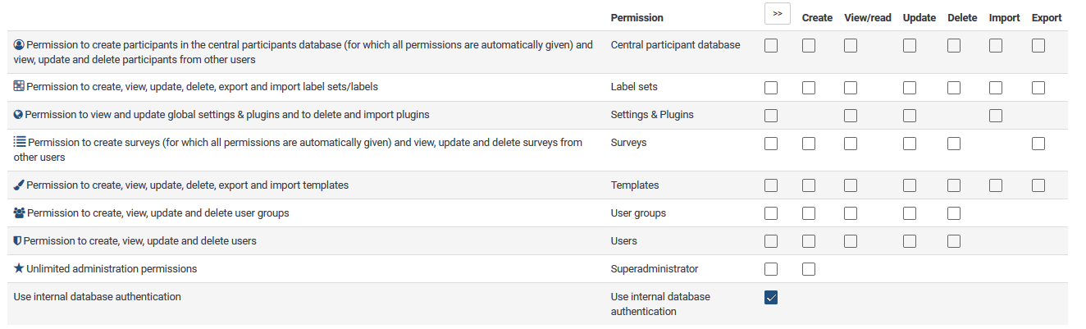Click the globe icon for settings & plugins
The height and width of the screenshot is (329, 1086).
[19, 114]
